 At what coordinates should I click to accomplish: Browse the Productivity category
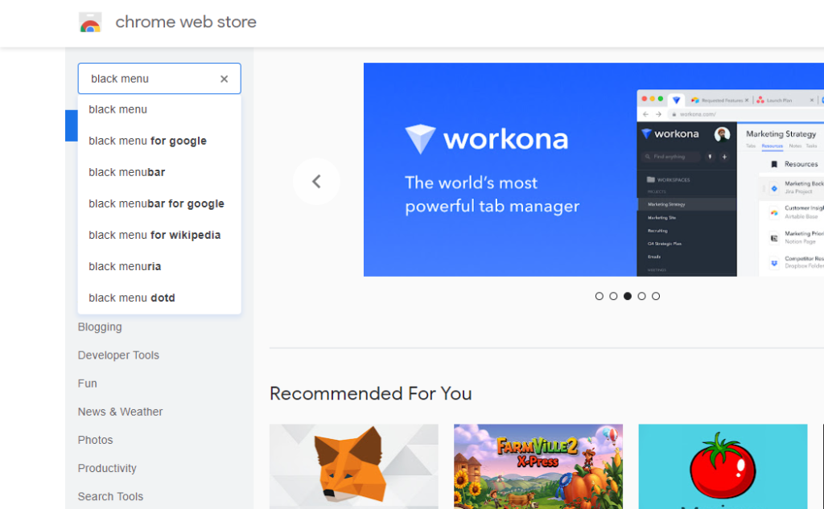(107, 468)
